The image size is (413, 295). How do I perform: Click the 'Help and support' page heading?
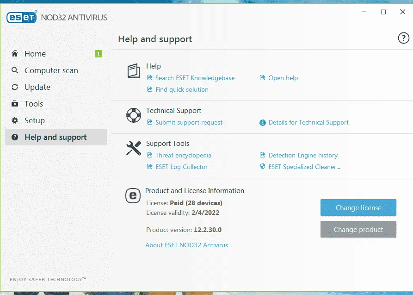(x=155, y=39)
